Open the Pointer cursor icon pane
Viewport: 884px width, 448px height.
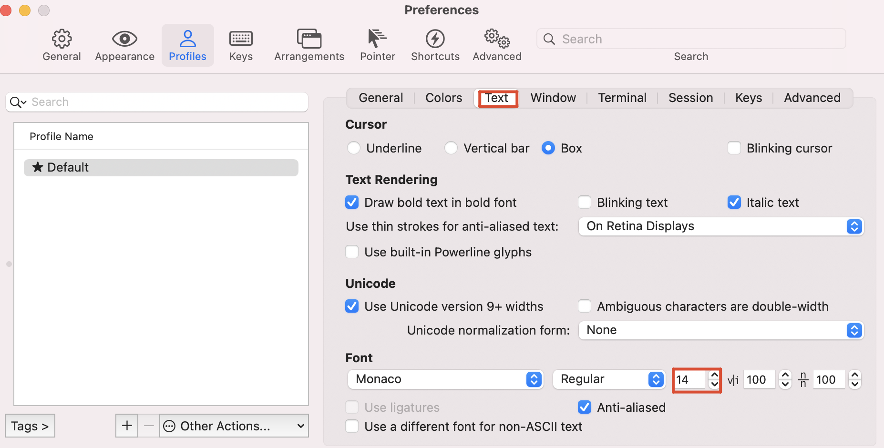[x=377, y=39]
